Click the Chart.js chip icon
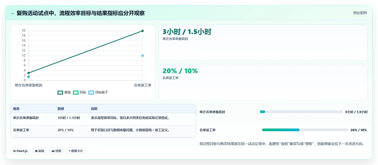The image size is (378, 165). click(14, 151)
